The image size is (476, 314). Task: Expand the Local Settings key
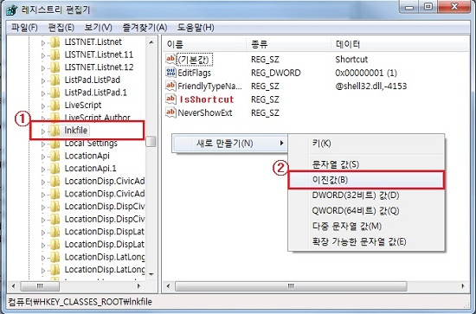pos(43,144)
